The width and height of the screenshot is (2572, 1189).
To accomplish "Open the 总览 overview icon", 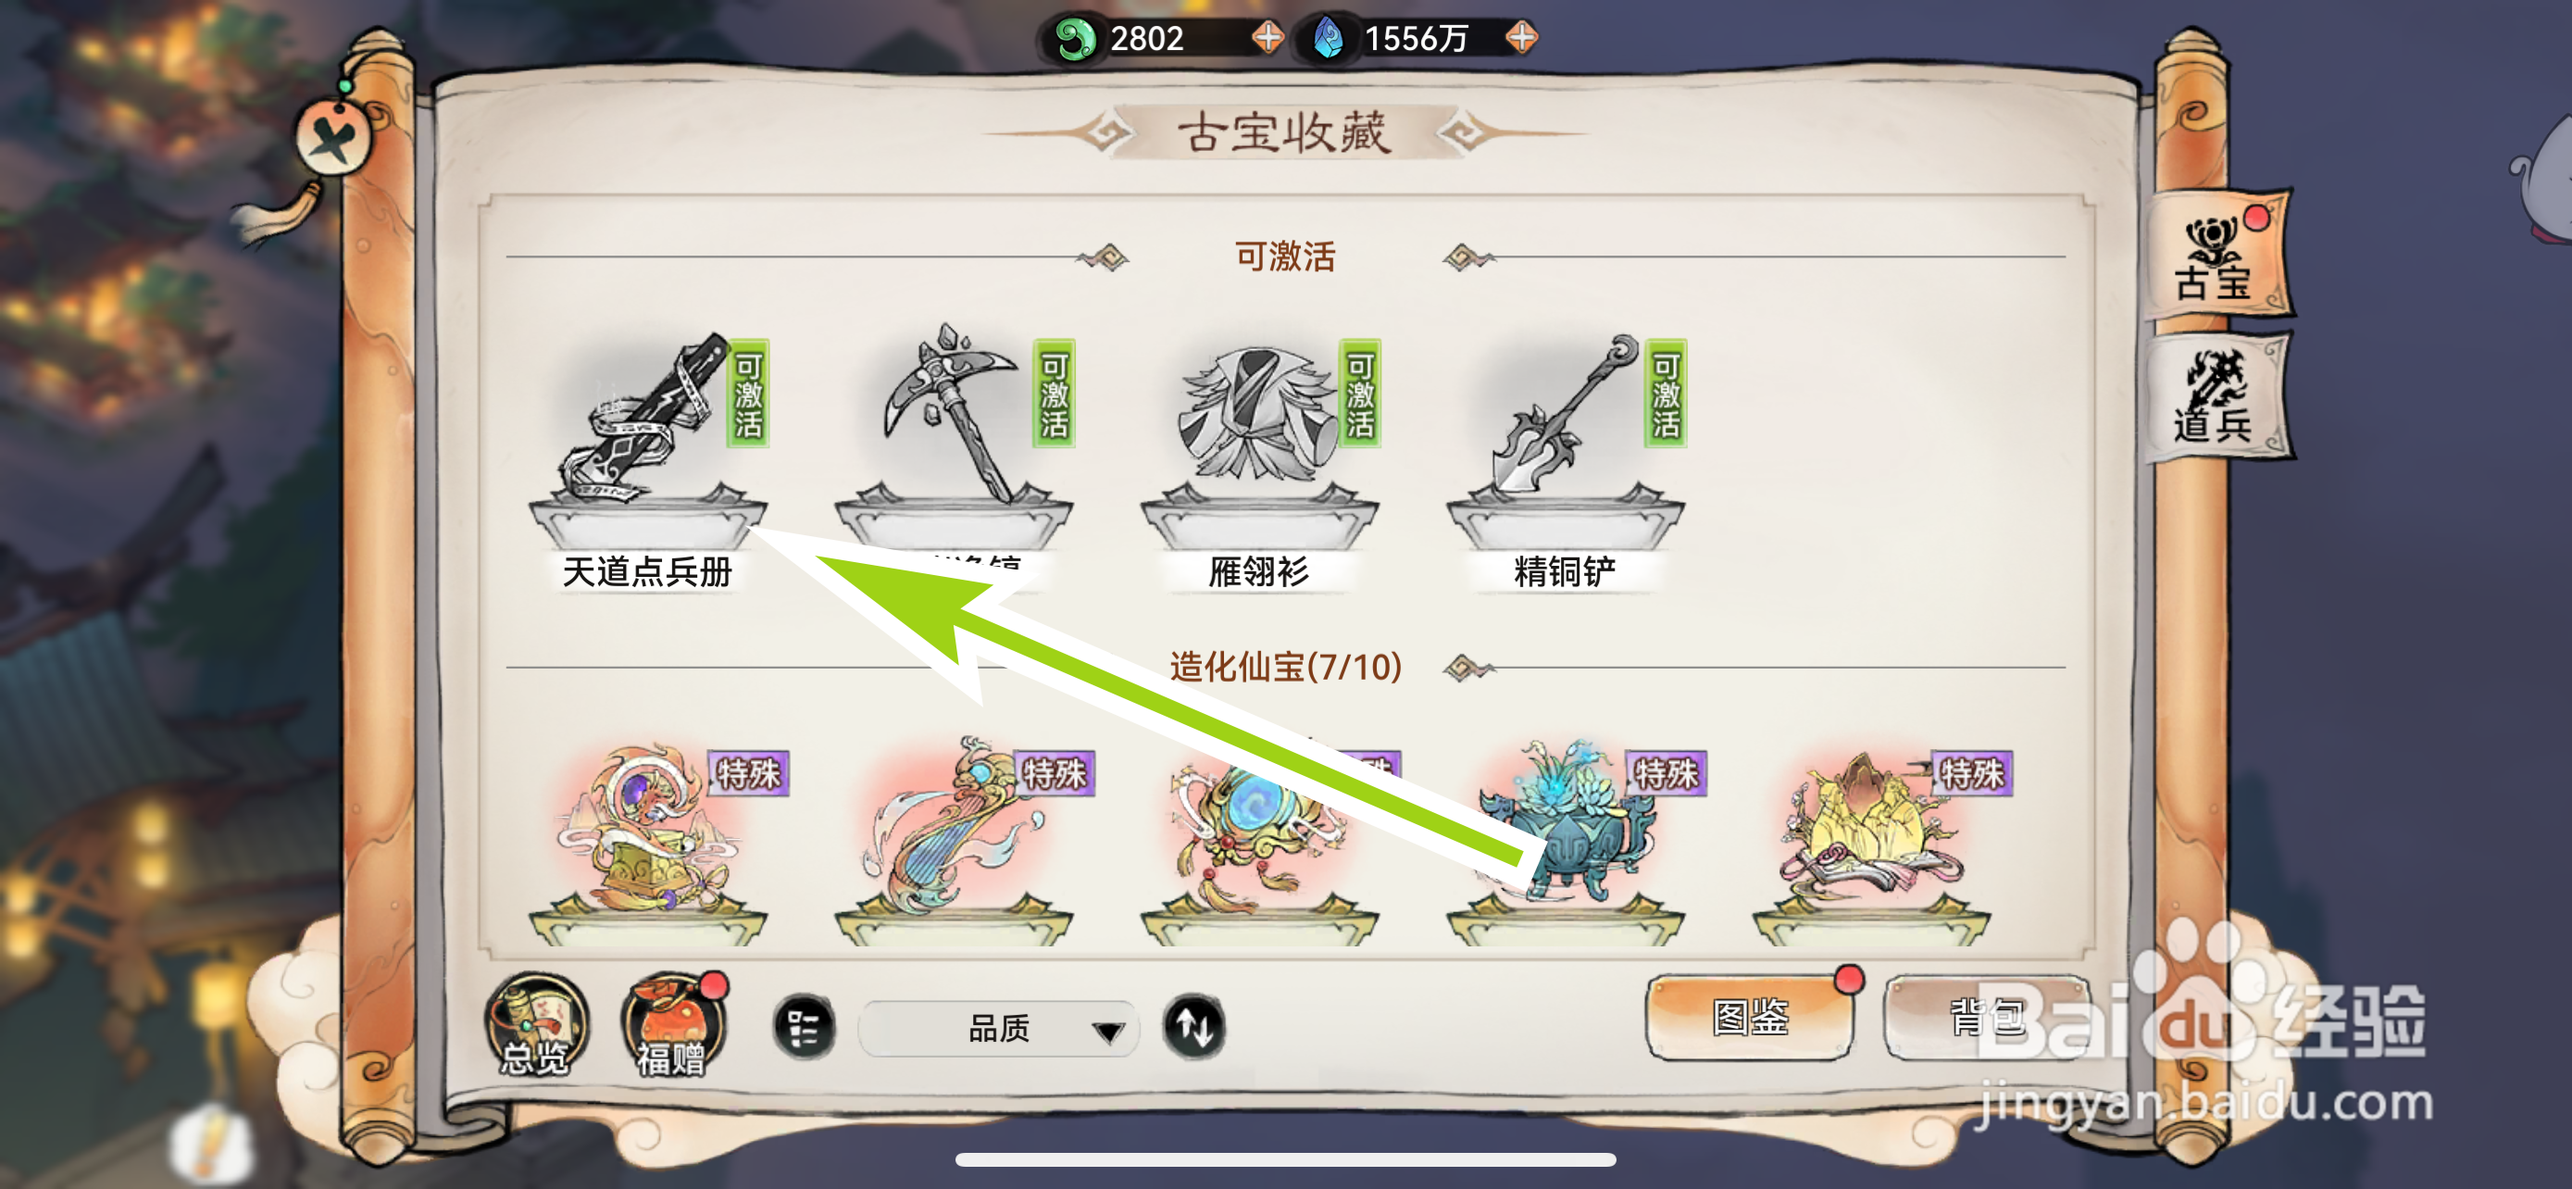I will click(536, 1025).
